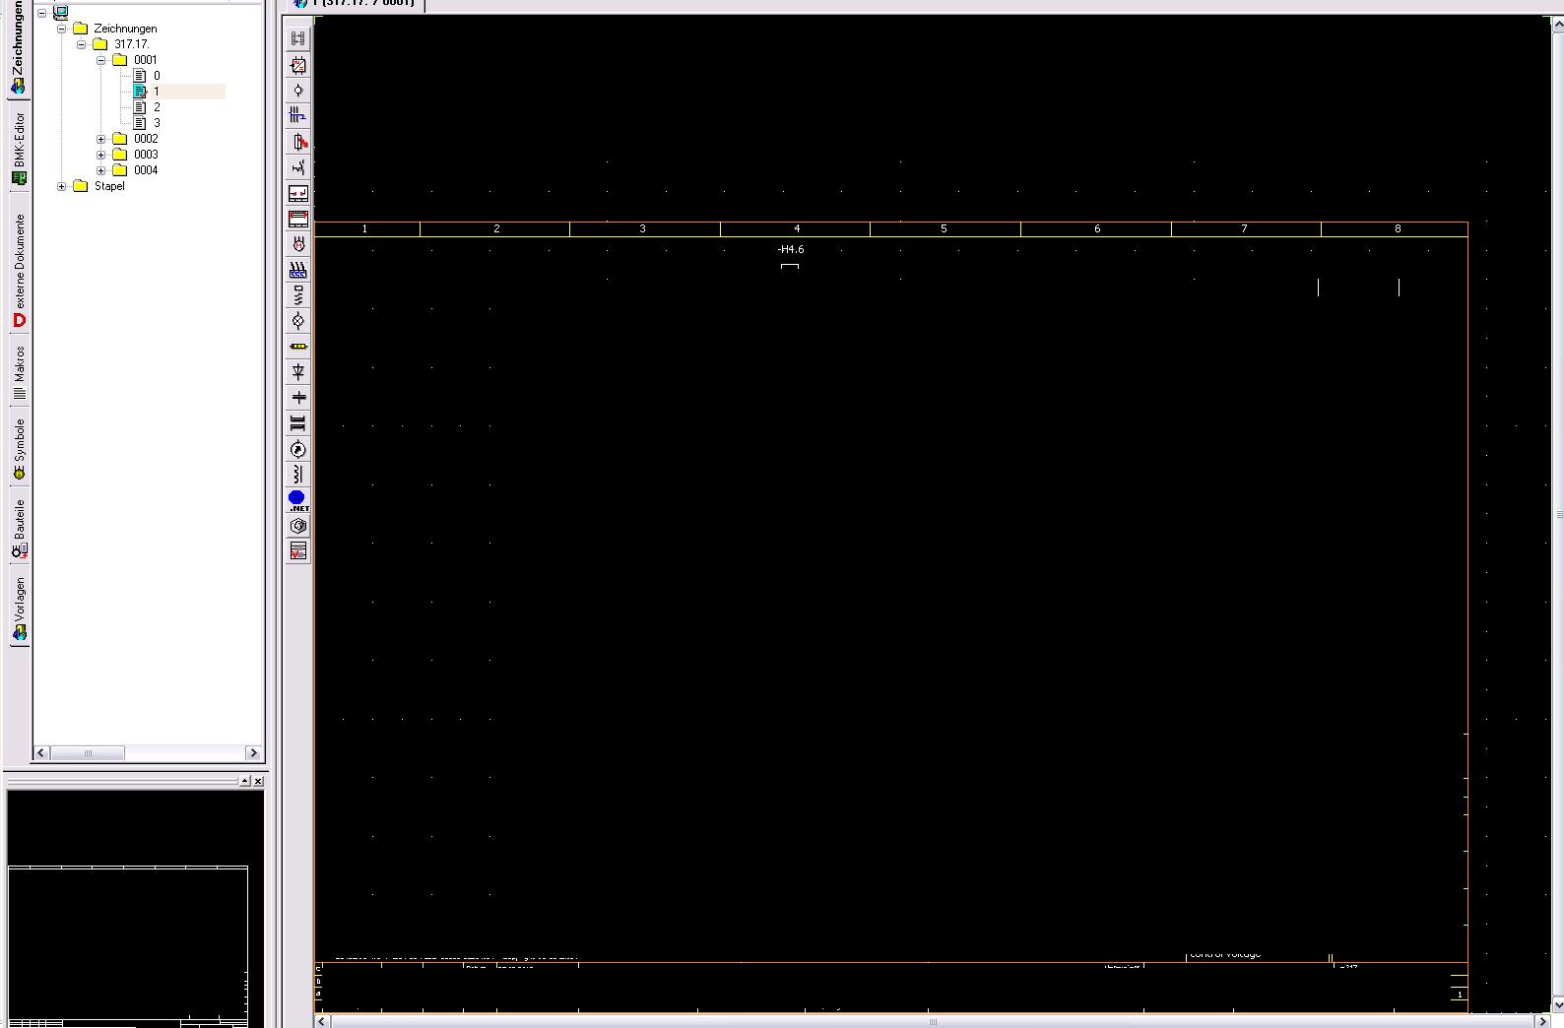Choose the circle connection point symbol icon

298,91
